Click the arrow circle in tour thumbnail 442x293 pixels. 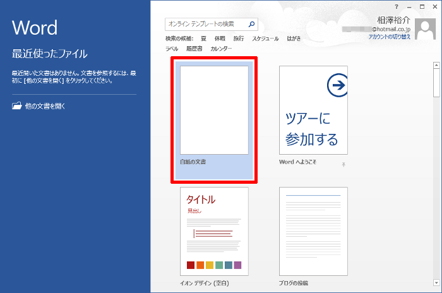pos(337,85)
